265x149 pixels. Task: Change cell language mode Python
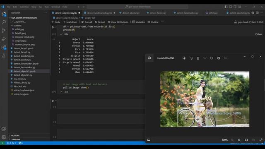[258, 34]
